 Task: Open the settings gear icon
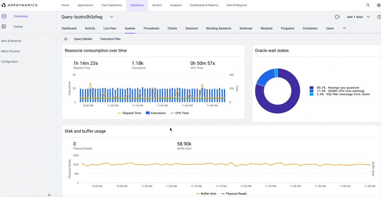378,5
